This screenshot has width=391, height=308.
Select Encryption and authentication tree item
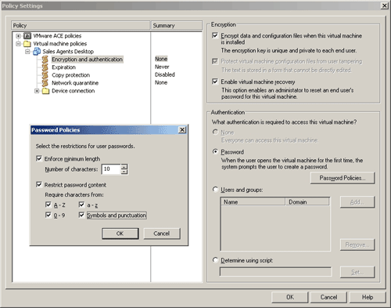click(x=87, y=60)
